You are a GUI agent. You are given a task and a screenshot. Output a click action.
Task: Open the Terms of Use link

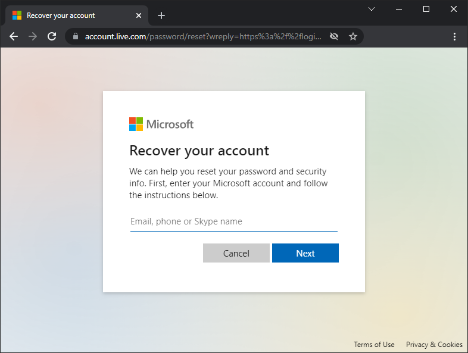(374, 345)
